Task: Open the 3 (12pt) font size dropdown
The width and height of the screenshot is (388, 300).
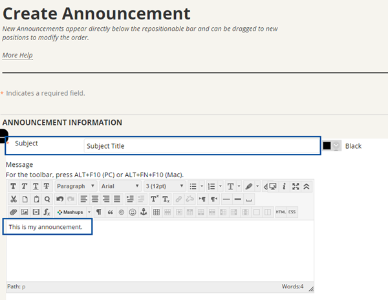Action: pos(164,186)
